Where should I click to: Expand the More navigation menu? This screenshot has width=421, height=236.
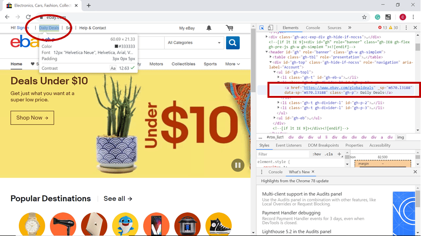click(x=232, y=64)
